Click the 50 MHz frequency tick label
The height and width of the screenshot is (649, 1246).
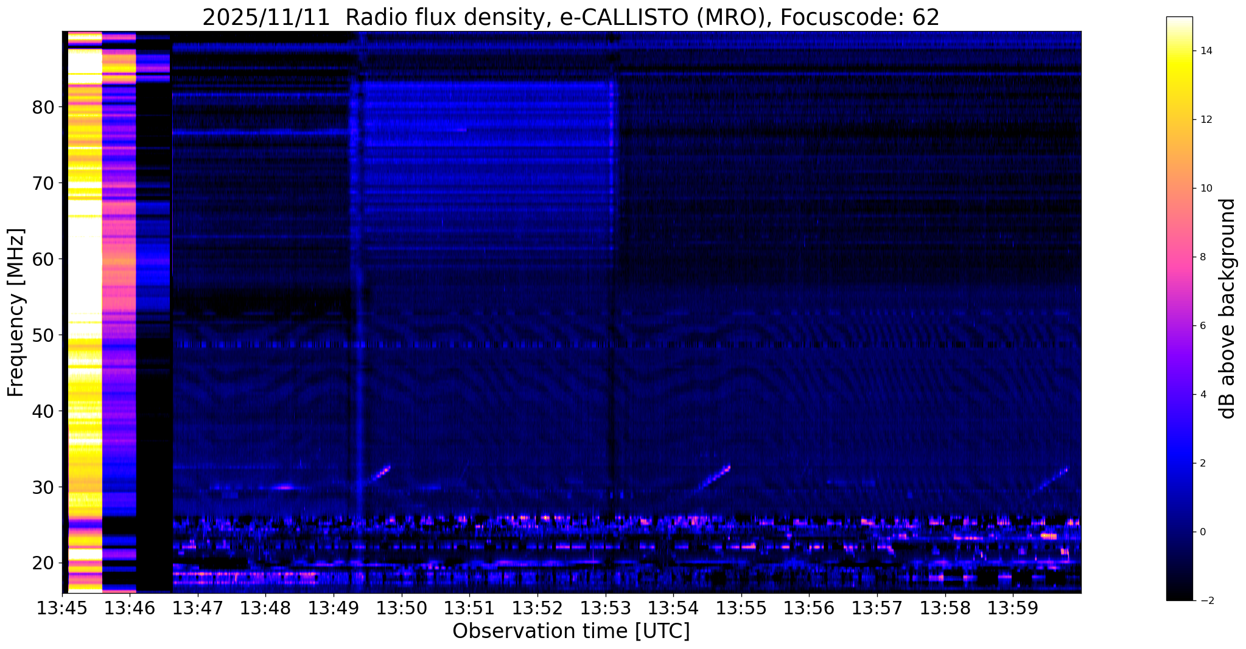click(x=43, y=336)
